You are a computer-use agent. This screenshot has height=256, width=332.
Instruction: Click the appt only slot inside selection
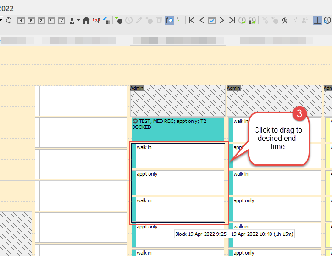tap(178, 183)
